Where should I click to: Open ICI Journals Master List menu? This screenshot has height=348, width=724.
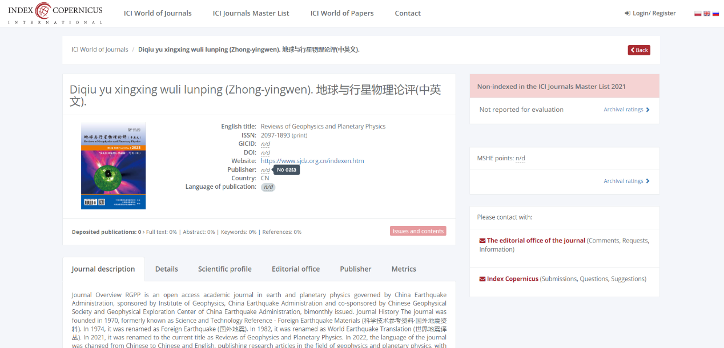tap(251, 13)
